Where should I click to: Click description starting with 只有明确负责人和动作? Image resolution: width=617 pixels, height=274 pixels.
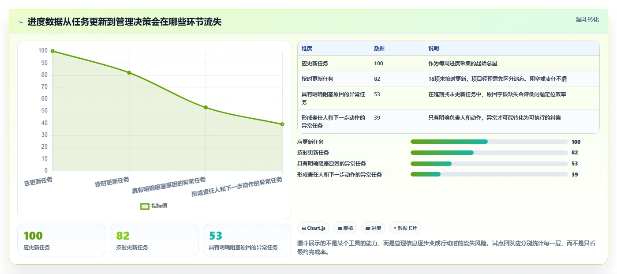[x=494, y=118]
